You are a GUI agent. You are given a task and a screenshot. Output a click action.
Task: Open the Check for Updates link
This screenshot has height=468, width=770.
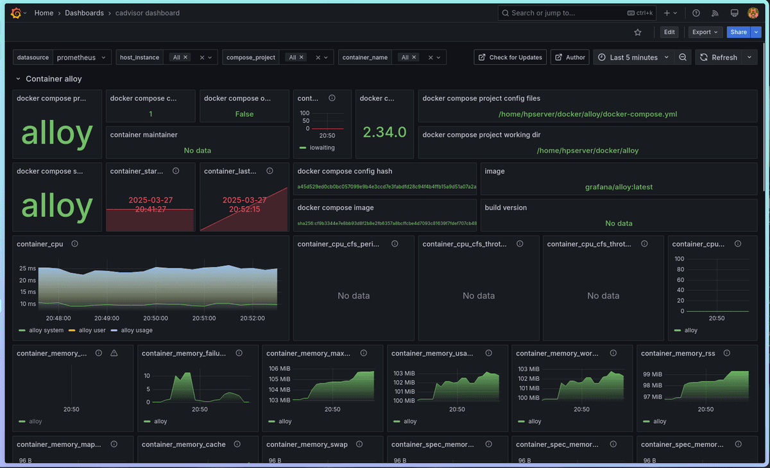point(510,57)
